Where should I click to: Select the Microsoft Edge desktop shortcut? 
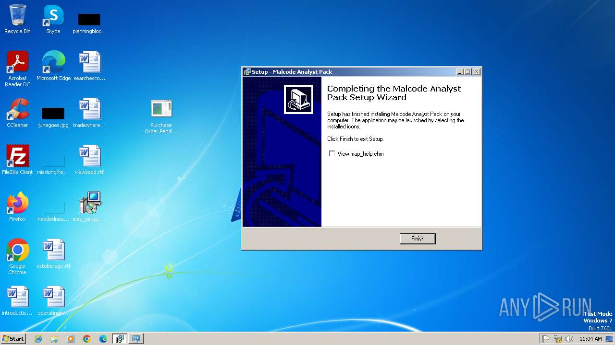pyautogui.click(x=53, y=66)
